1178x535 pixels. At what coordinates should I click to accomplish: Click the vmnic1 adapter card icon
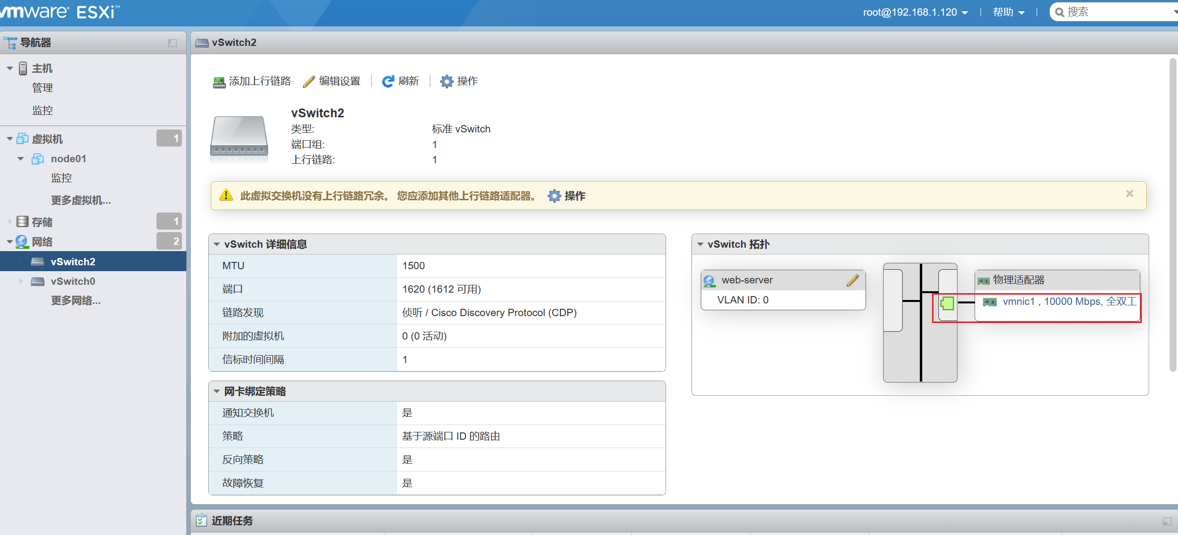pos(990,302)
